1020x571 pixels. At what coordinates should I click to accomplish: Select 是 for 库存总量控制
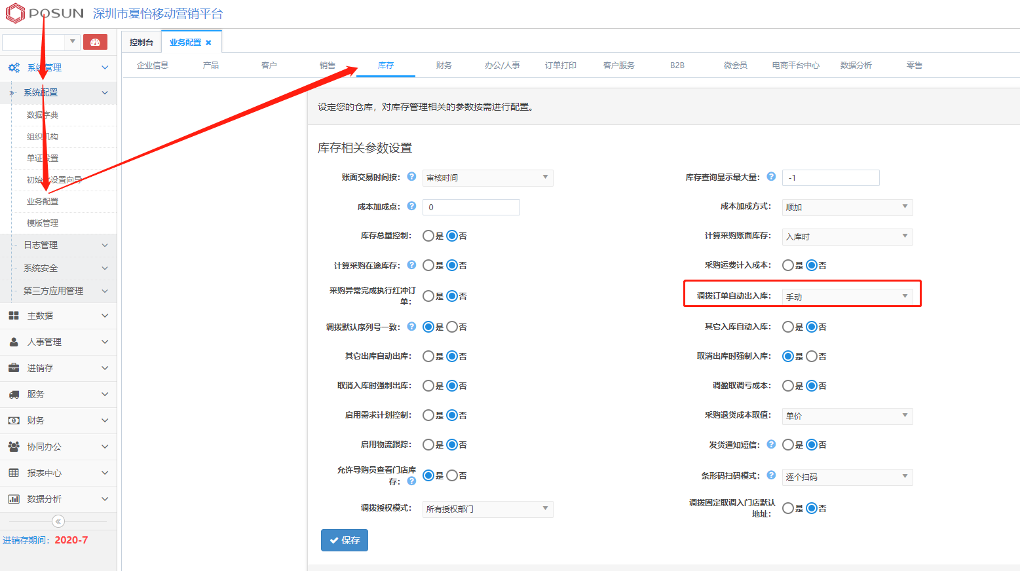[428, 236]
